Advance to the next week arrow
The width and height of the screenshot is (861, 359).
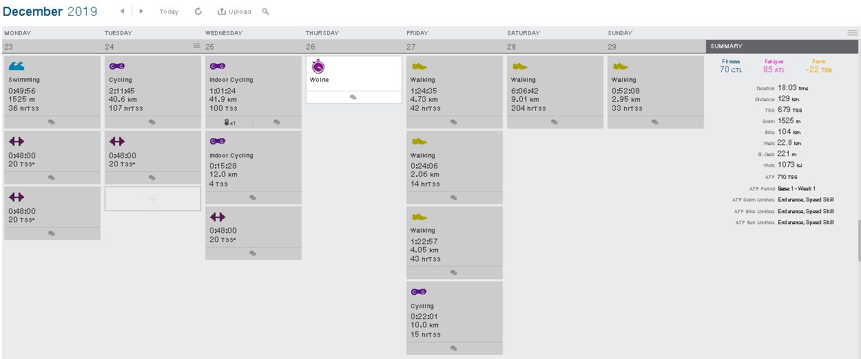(141, 12)
